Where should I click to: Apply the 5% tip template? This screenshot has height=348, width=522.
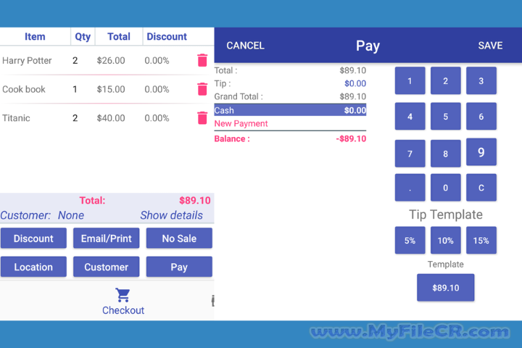[x=410, y=241]
